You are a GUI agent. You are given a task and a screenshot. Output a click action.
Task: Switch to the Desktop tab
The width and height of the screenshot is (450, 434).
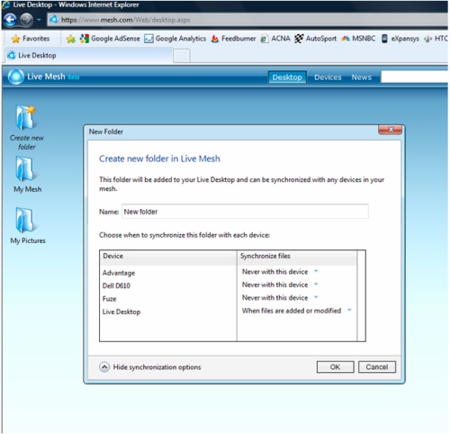click(287, 77)
